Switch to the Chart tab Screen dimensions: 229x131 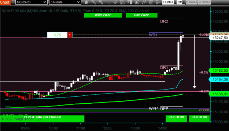click(x=5, y=2)
